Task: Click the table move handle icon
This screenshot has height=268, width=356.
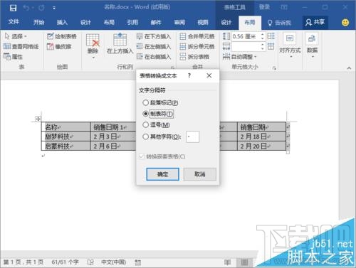Action: pyautogui.click(x=38, y=119)
